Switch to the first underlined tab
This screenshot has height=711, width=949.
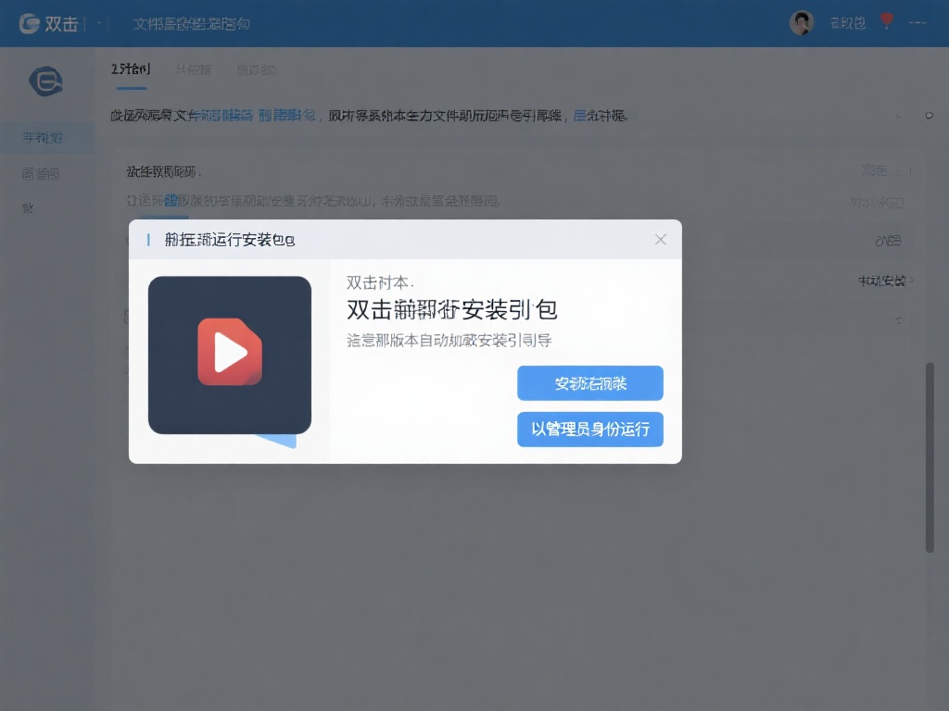(x=131, y=69)
